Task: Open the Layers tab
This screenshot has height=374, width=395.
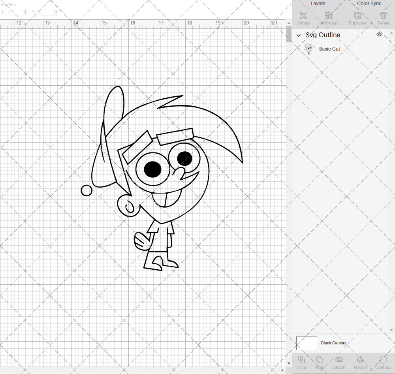Action: 318,4
